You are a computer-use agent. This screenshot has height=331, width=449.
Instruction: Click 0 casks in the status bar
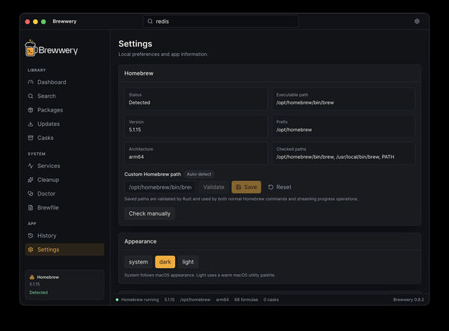click(x=271, y=300)
